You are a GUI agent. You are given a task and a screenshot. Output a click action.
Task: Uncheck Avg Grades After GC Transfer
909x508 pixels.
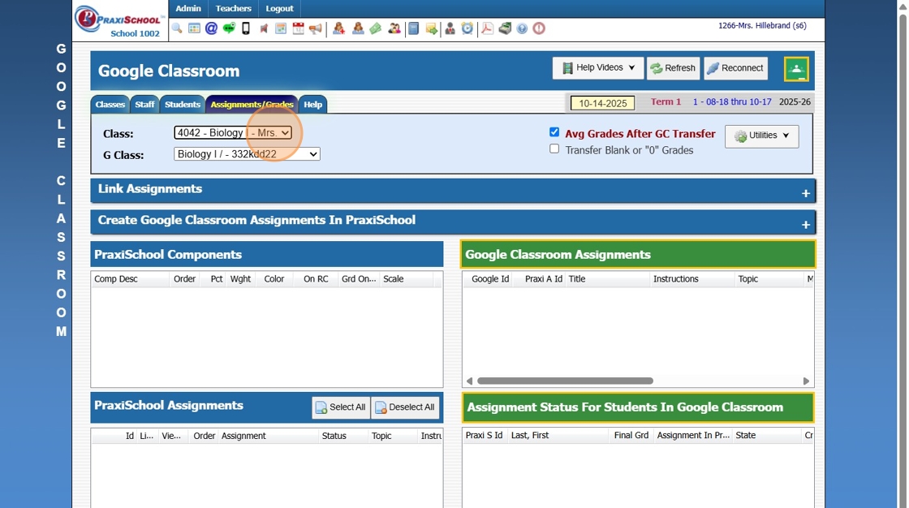554,132
